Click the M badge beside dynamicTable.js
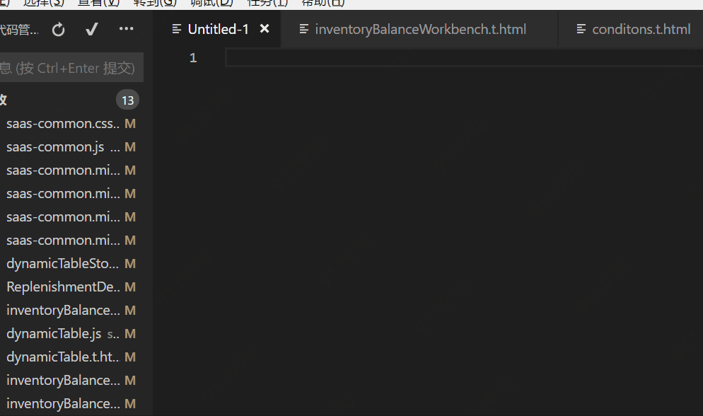 tap(130, 333)
